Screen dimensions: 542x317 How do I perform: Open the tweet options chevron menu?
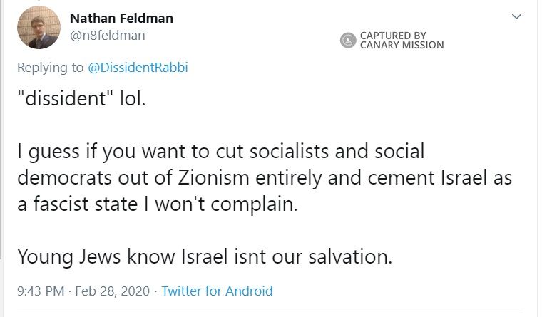(x=517, y=16)
